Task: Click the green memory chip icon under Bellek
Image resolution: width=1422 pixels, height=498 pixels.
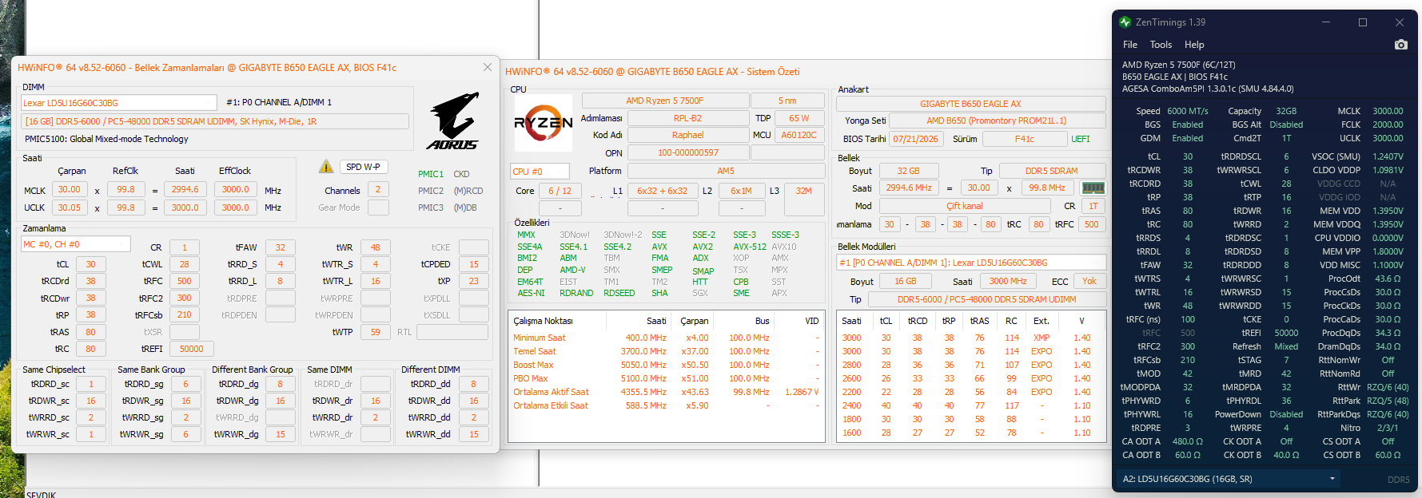Action: point(1093,188)
